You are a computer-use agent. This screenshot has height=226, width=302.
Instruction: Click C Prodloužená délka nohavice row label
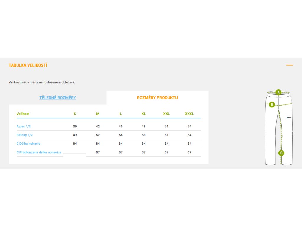39,152
